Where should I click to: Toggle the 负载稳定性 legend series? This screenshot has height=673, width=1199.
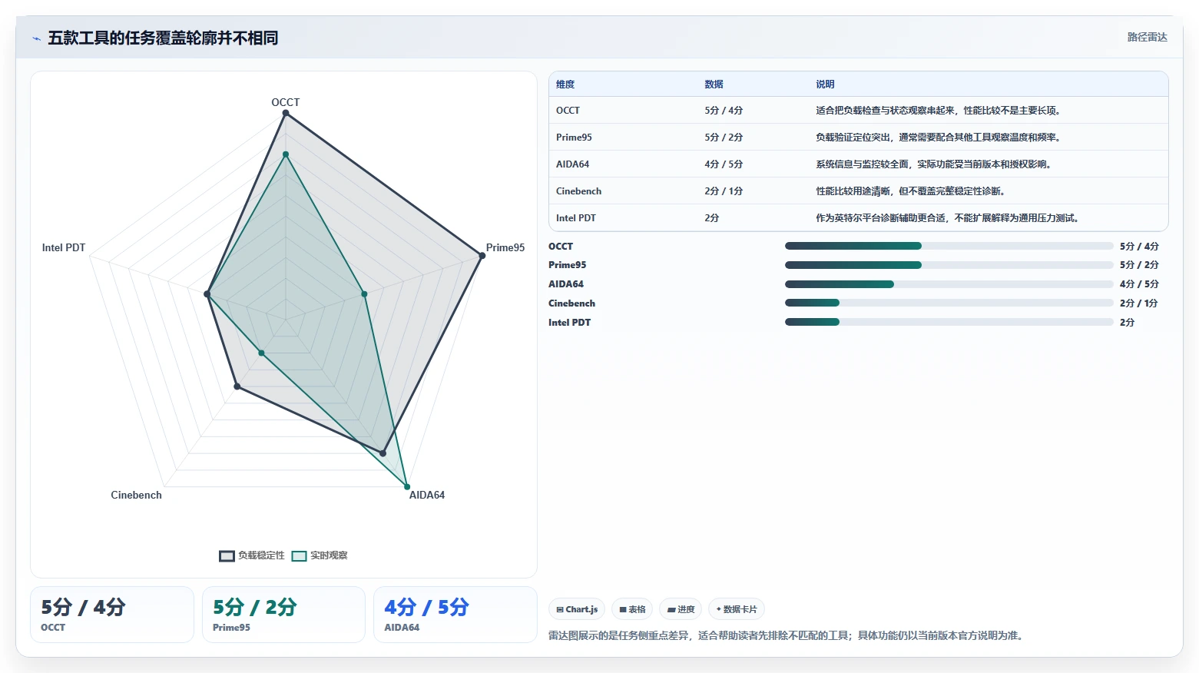pos(252,555)
